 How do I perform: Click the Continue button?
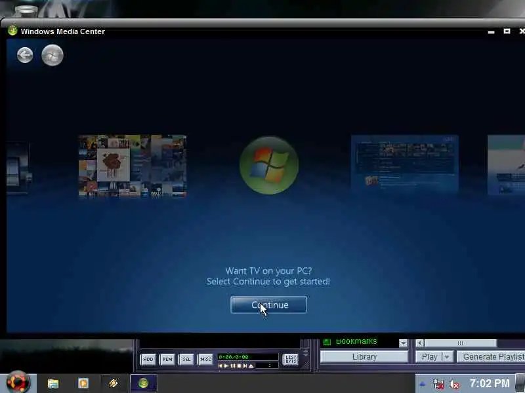pos(268,305)
